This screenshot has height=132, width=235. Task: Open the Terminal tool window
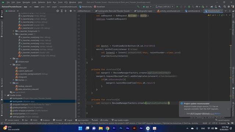[57, 120]
